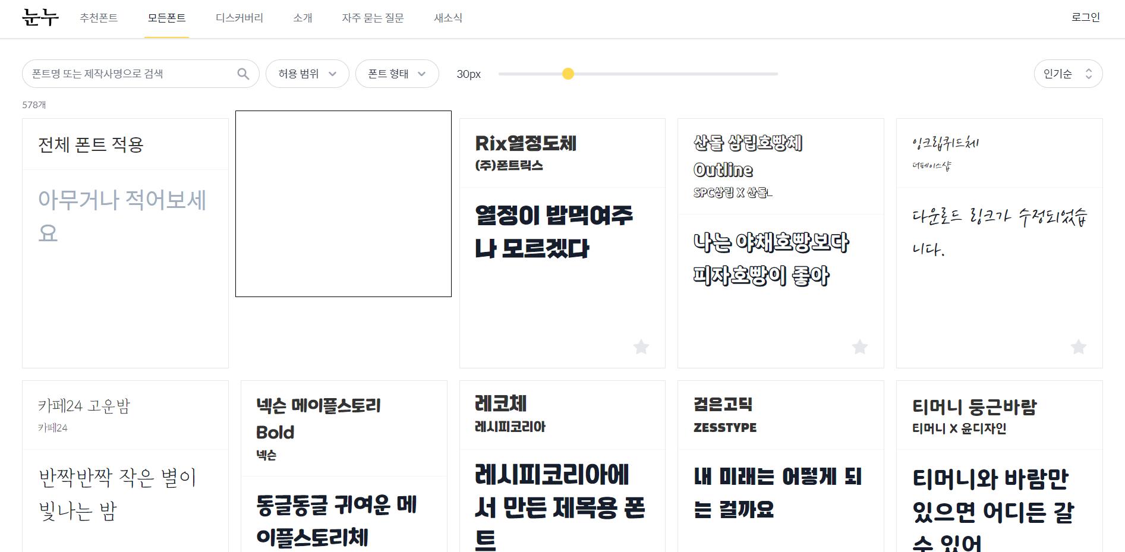This screenshot has width=1125, height=552.
Task: Click the SPC삼립 X 산돌 maker name
Action: (x=733, y=193)
